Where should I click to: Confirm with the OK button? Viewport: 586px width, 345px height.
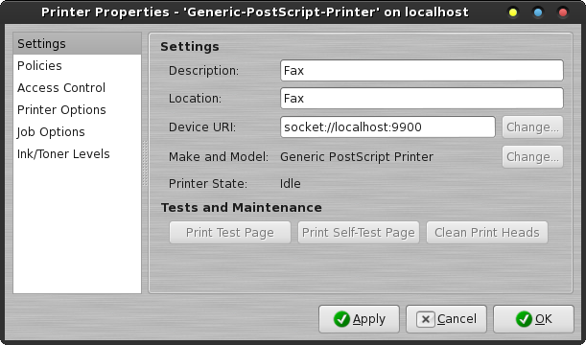[x=533, y=319]
